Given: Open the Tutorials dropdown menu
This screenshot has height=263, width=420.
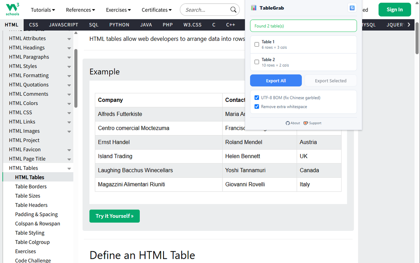Looking at the screenshot, I should click(x=43, y=10).
